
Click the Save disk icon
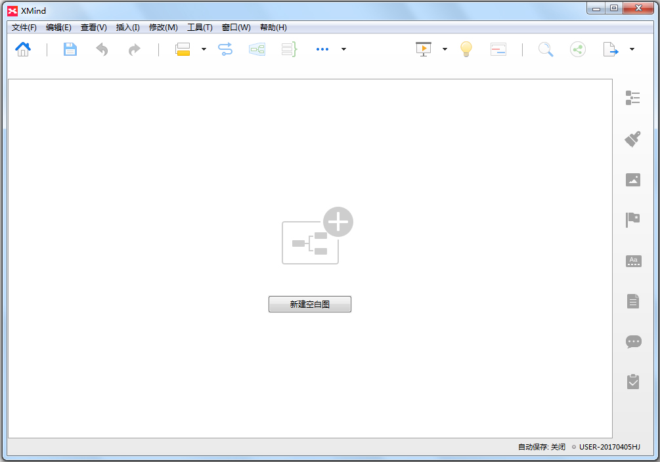pos(70,49)
